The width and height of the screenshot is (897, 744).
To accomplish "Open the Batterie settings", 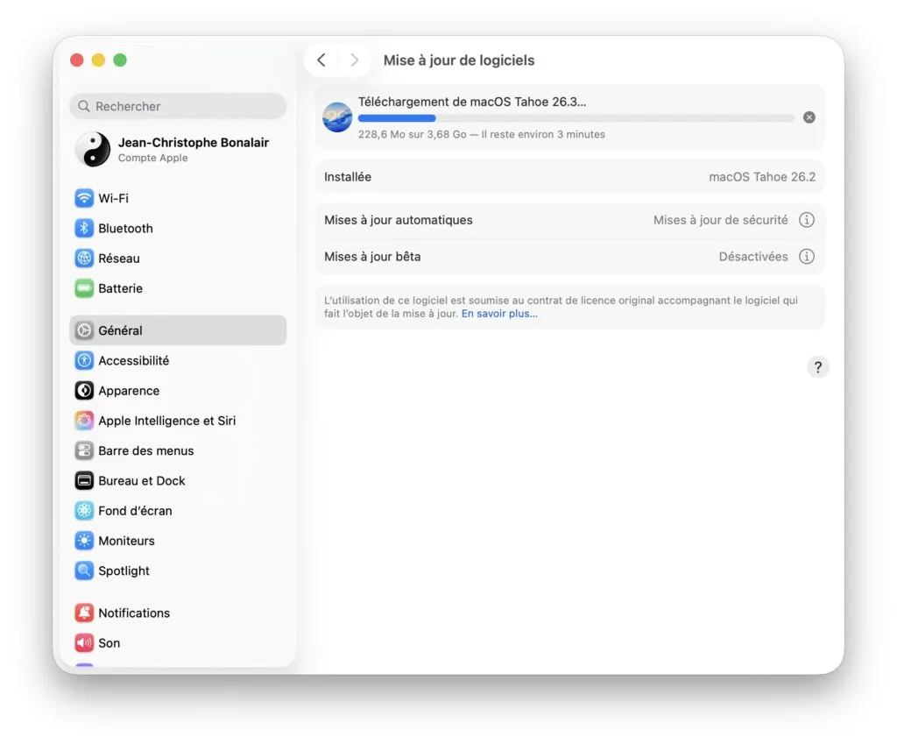I will (x=120, y=288).
